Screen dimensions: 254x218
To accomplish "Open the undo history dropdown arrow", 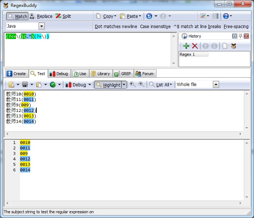I will (x=156, y=16).
